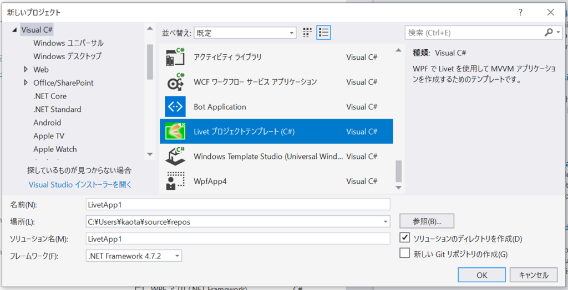Select 'WpfApp4' row text
This screenshot has height=290, width=568.
210,181
